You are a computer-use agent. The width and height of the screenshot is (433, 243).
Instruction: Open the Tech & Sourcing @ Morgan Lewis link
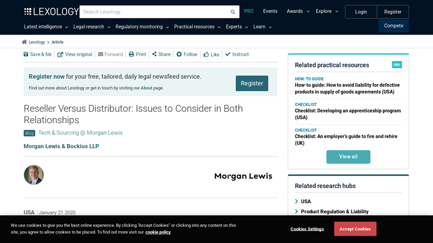(x=80, y=133)
